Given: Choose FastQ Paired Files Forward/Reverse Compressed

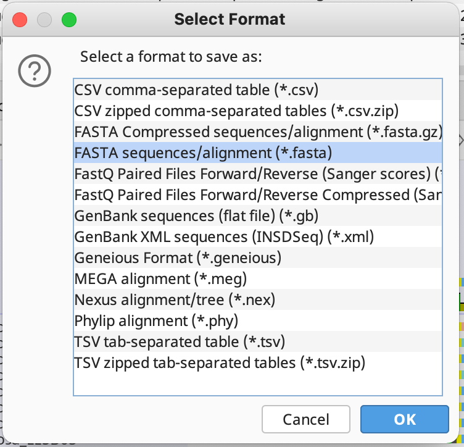Looking at the screenshot, I should coord(258,194).
